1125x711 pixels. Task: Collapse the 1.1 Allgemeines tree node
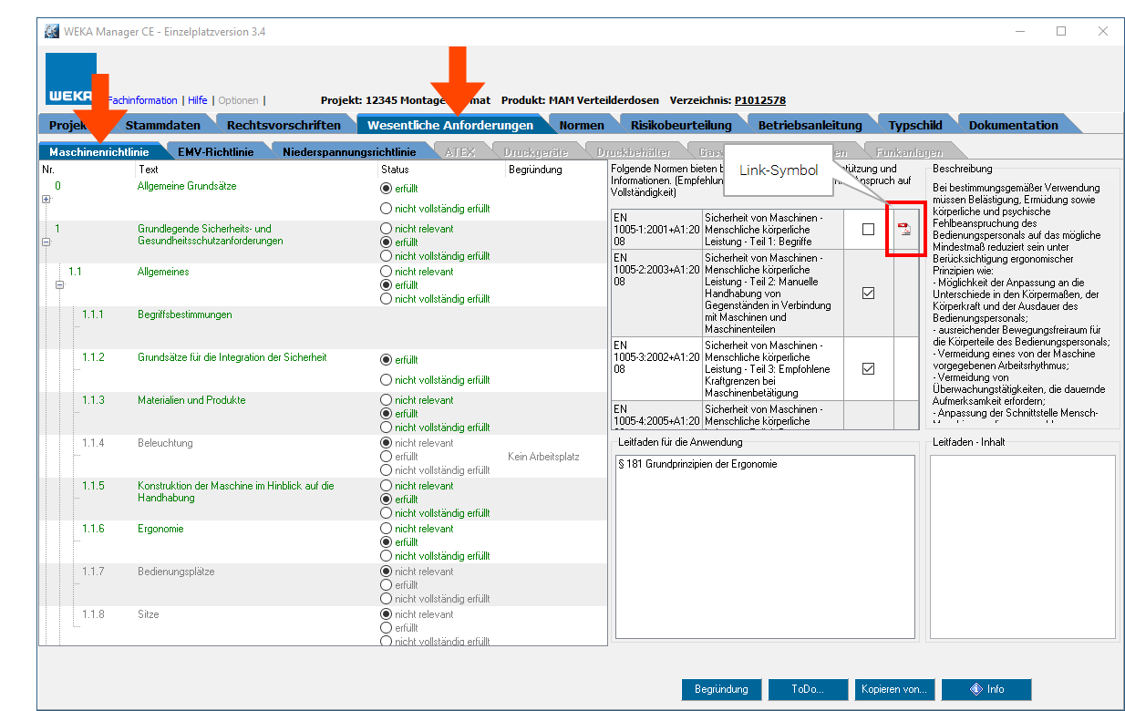pyautogui.click(x=60, y=285)
